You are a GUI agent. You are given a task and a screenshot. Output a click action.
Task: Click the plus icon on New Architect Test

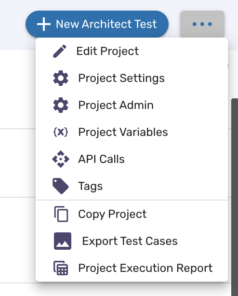tap(44, 24)
